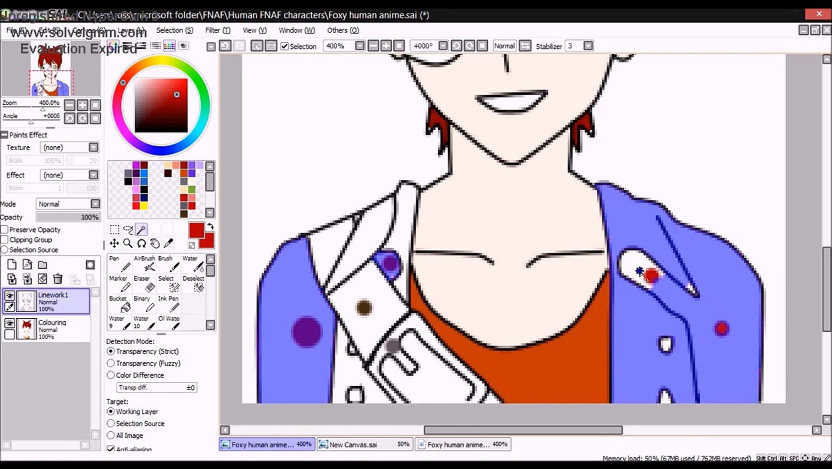Activate the rectangular selection tool

coord(114,230)
